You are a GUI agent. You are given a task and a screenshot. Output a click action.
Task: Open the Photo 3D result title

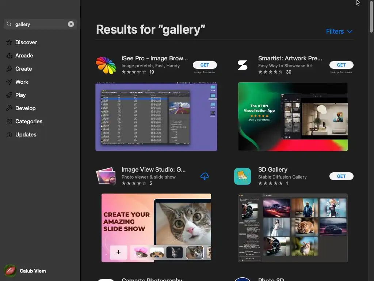pyautogui.click(x=271, y=279)
